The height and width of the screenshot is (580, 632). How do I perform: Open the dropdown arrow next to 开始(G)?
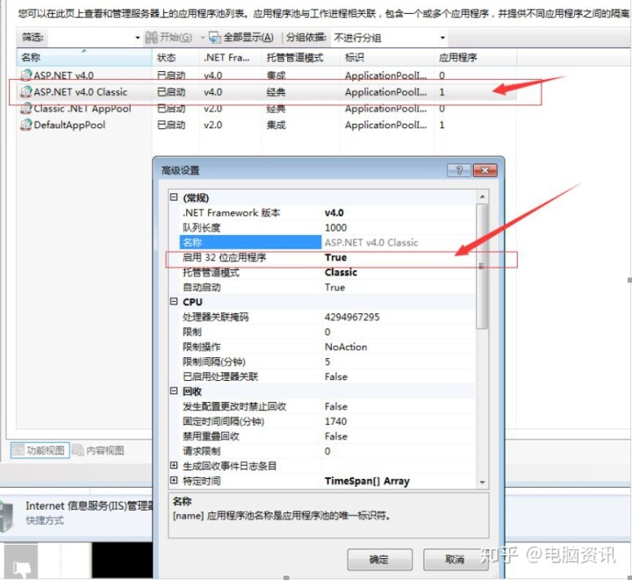203,38
